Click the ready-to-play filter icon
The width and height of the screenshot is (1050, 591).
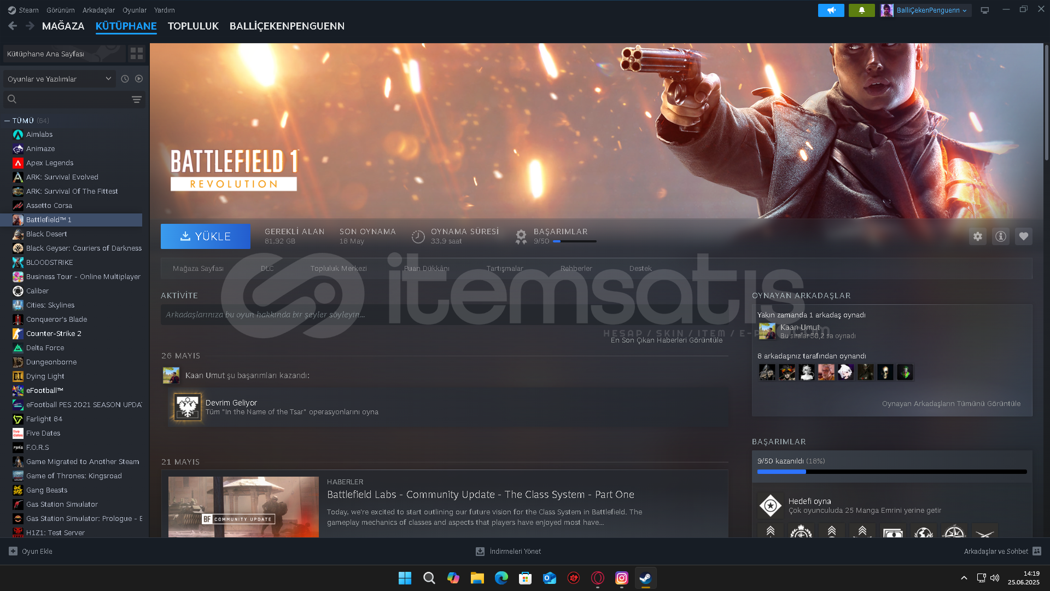pos(139,79)
